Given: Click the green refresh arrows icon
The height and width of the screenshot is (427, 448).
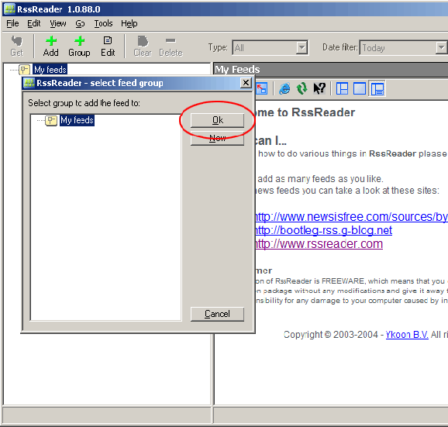Looking at the screenshot, I should (302, 88).
